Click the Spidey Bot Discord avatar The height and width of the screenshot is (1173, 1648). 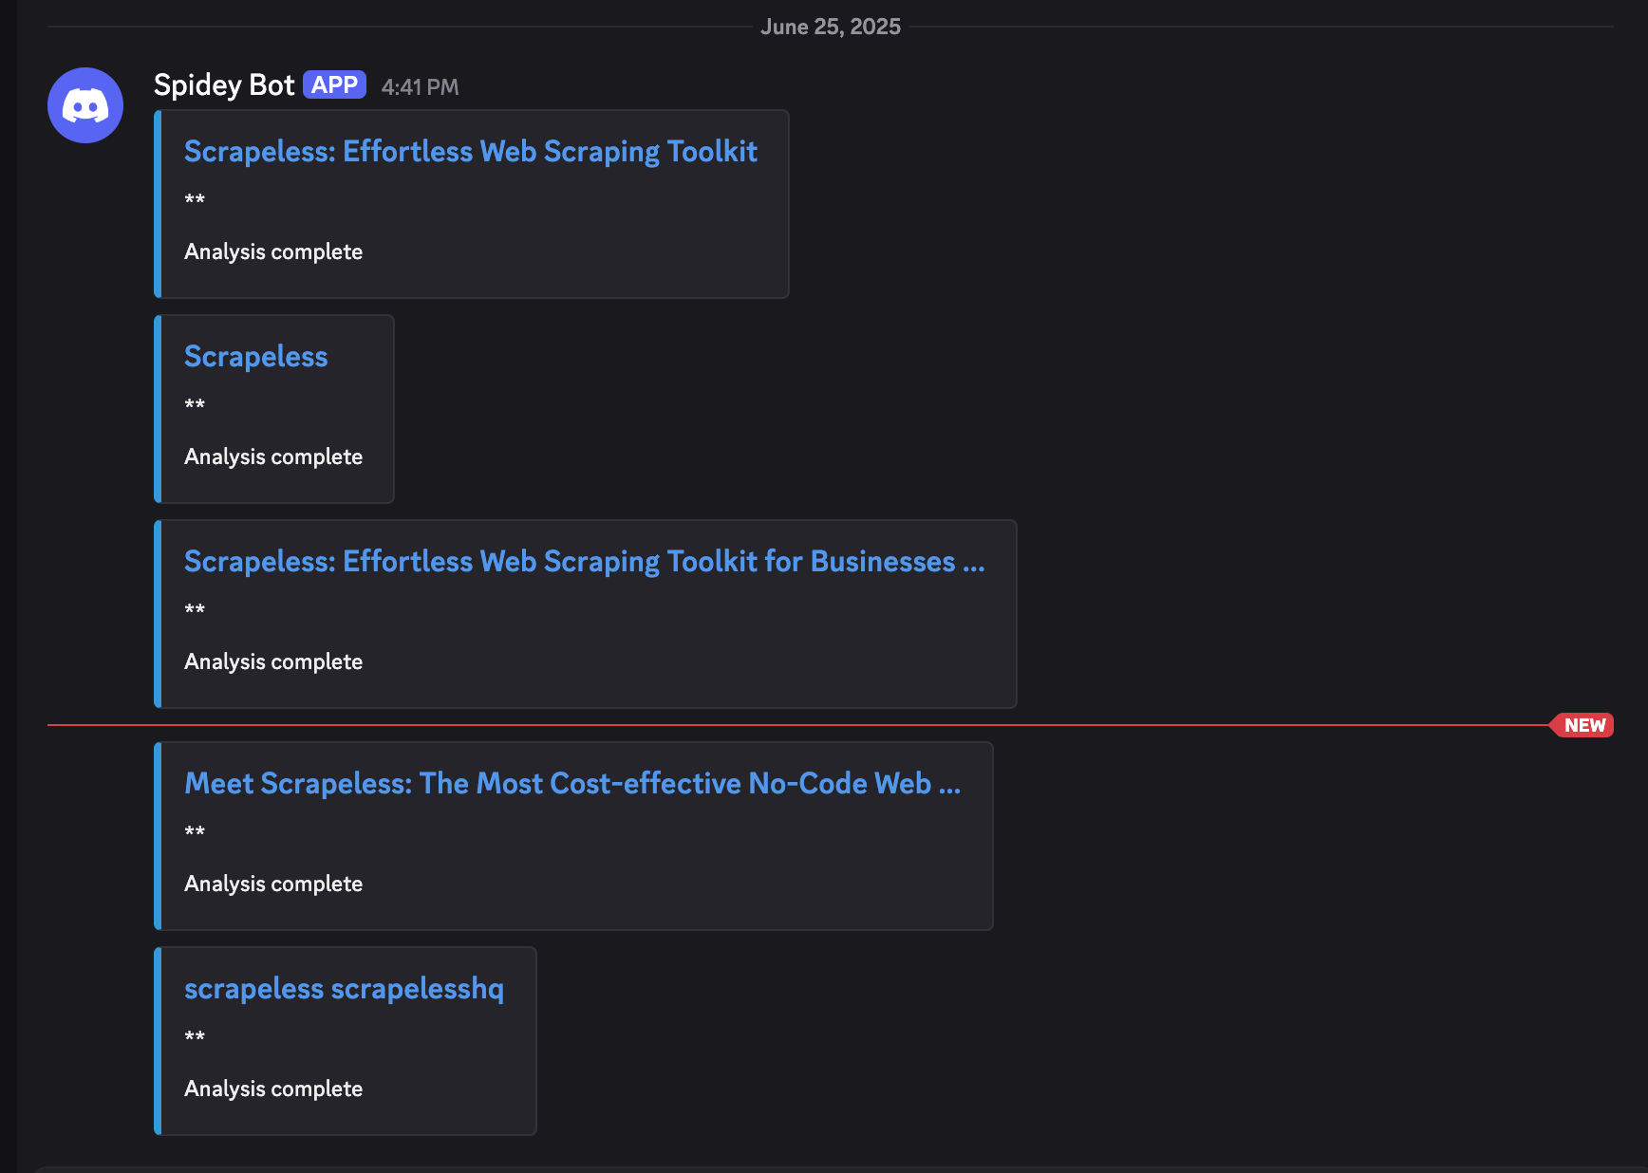tap(85, 105)
